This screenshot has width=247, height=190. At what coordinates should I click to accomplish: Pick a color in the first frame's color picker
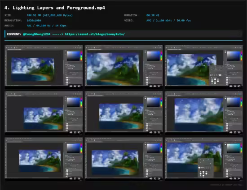coord(73,56)
